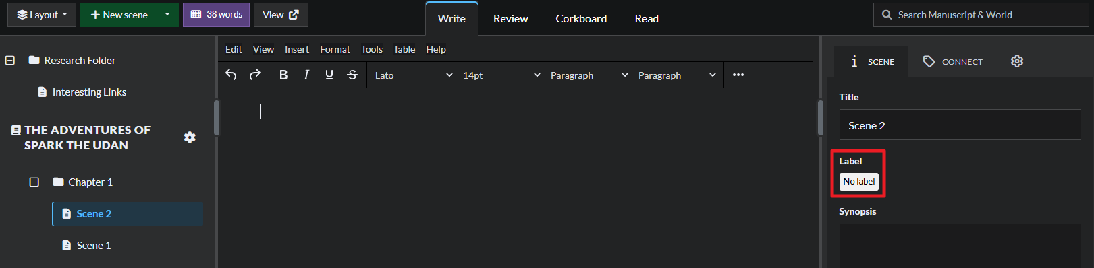Image resolution: width=1094 pixels, height=268 pixels.
Task: Switch to the Read tab
Action: (647, 19)
